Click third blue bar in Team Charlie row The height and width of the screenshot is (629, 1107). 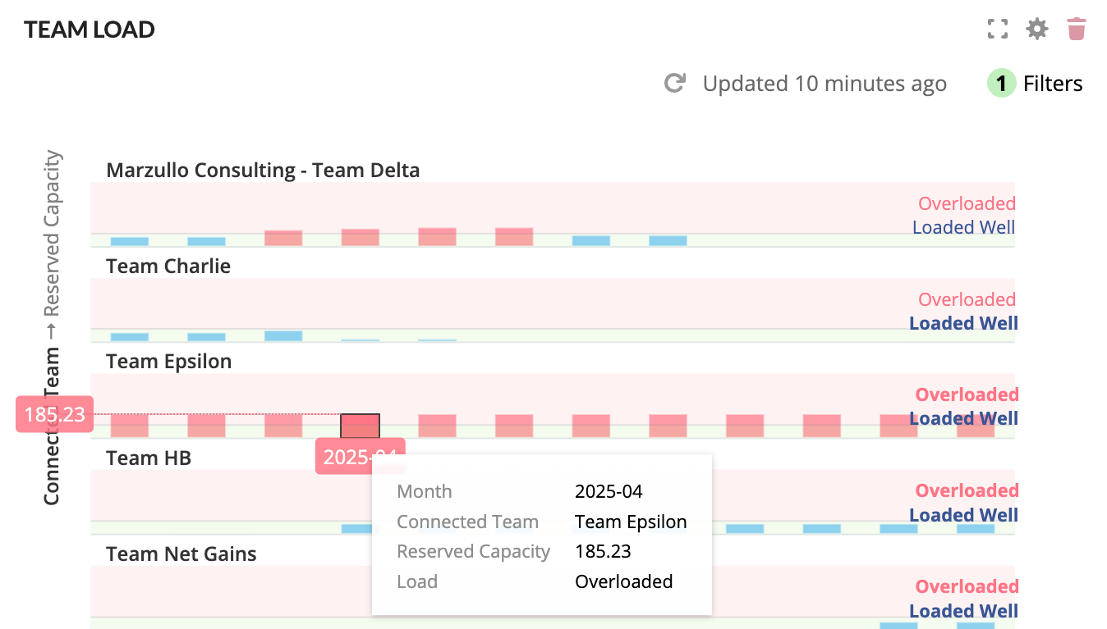283,335
